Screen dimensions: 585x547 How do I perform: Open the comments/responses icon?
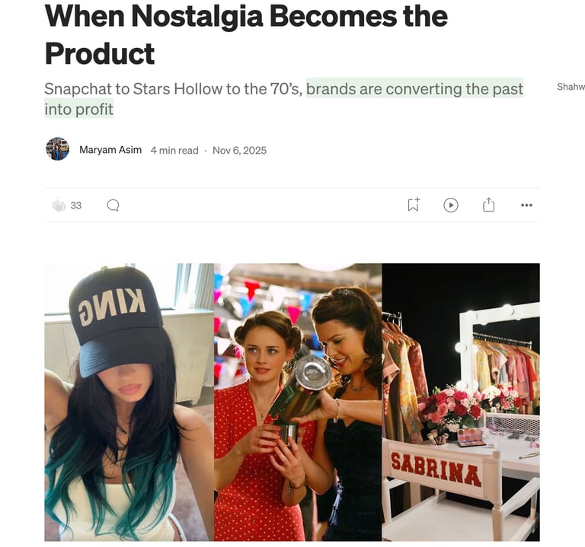pos(113,205)
